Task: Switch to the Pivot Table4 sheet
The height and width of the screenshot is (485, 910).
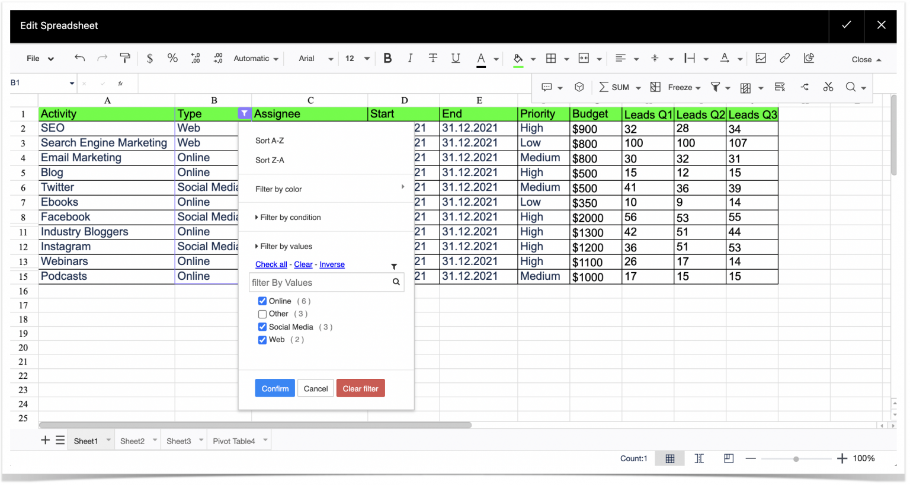Action: coord(233,440)
